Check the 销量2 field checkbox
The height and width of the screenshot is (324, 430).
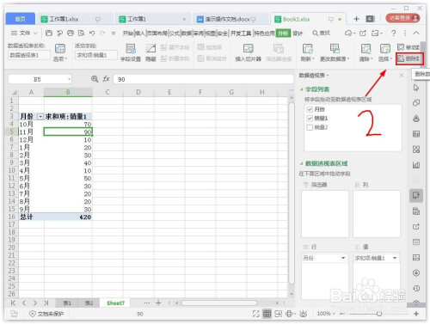tap(310, 127)
